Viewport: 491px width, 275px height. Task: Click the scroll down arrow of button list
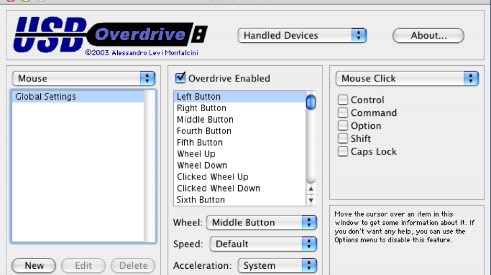pos(311,200)
